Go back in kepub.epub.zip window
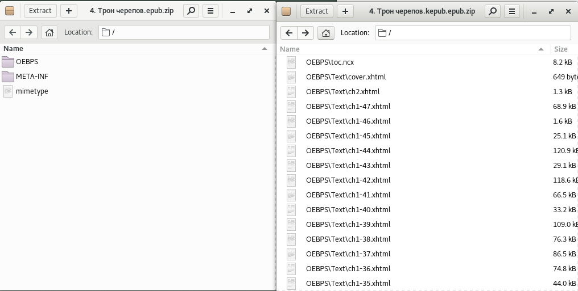The image size is (578, 291). 288,33
